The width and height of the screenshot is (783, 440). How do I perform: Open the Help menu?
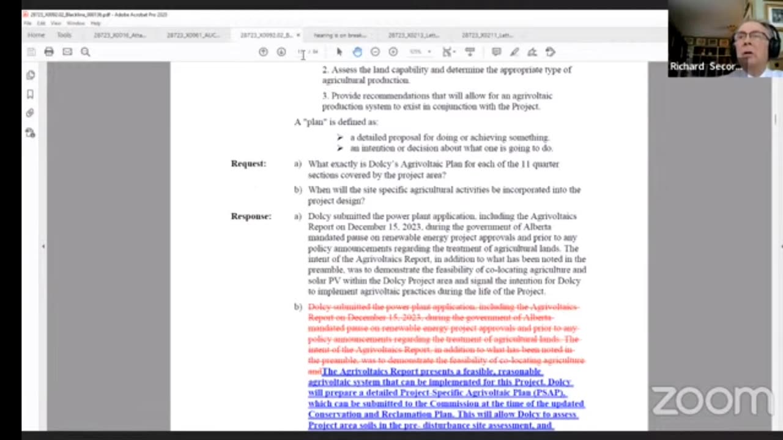(95, 23)
